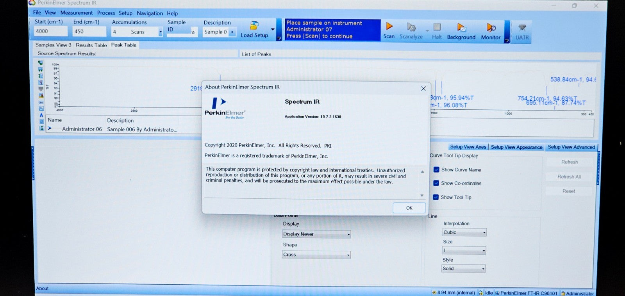Expand the Description Sample dropdown

(x=232, y=32)
